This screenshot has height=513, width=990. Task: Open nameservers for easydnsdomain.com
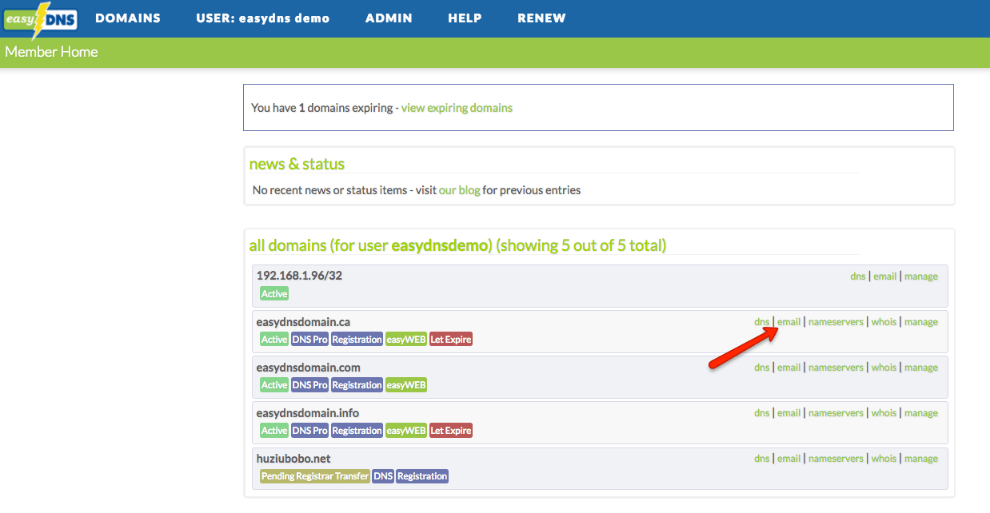tap(836, 367)
